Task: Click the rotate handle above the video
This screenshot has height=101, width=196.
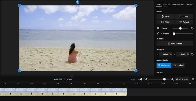Action: [78, 2]
